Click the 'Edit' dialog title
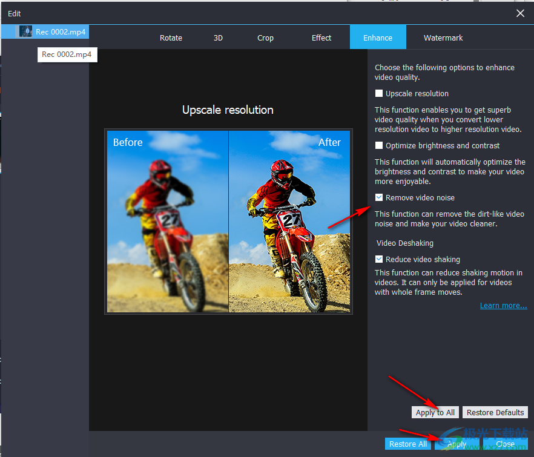 (x=15, y=14)
